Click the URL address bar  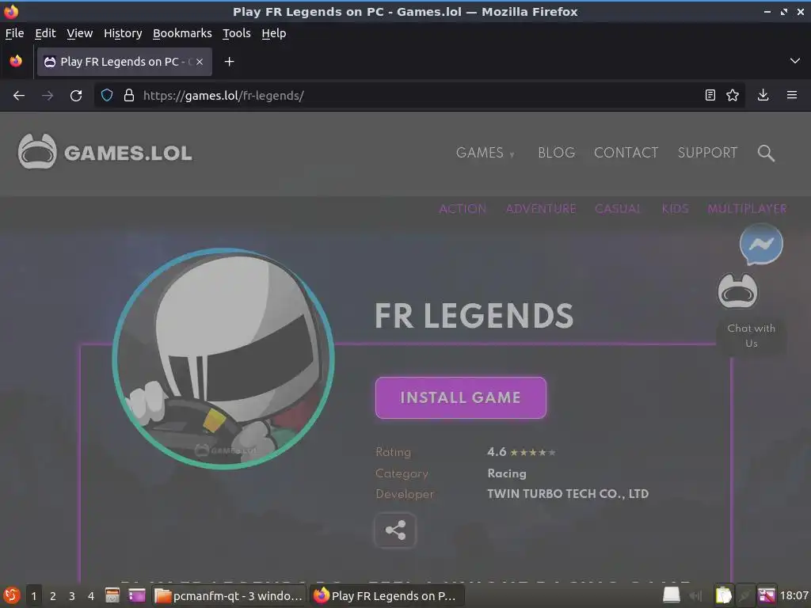tap(419, 96)
